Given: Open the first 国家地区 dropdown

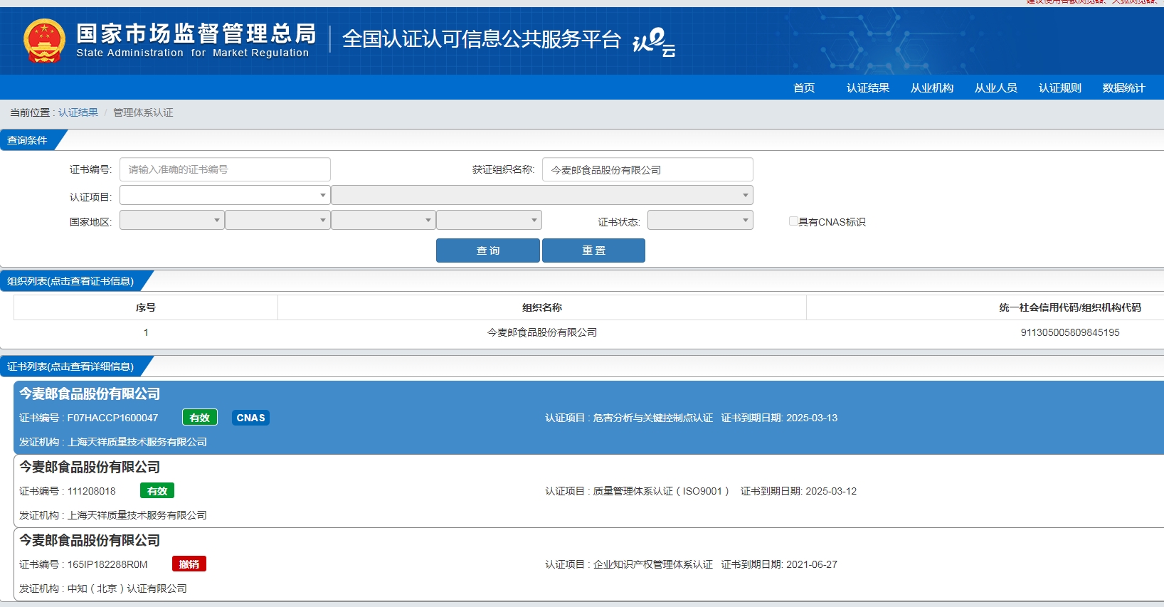Looking at the screenshot, I should point(172,220).
